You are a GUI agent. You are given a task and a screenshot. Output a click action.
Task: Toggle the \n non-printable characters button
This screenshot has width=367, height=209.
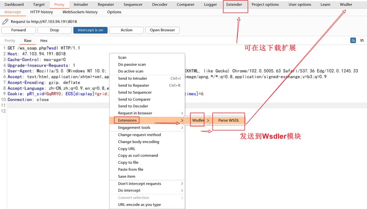[362, 40]
